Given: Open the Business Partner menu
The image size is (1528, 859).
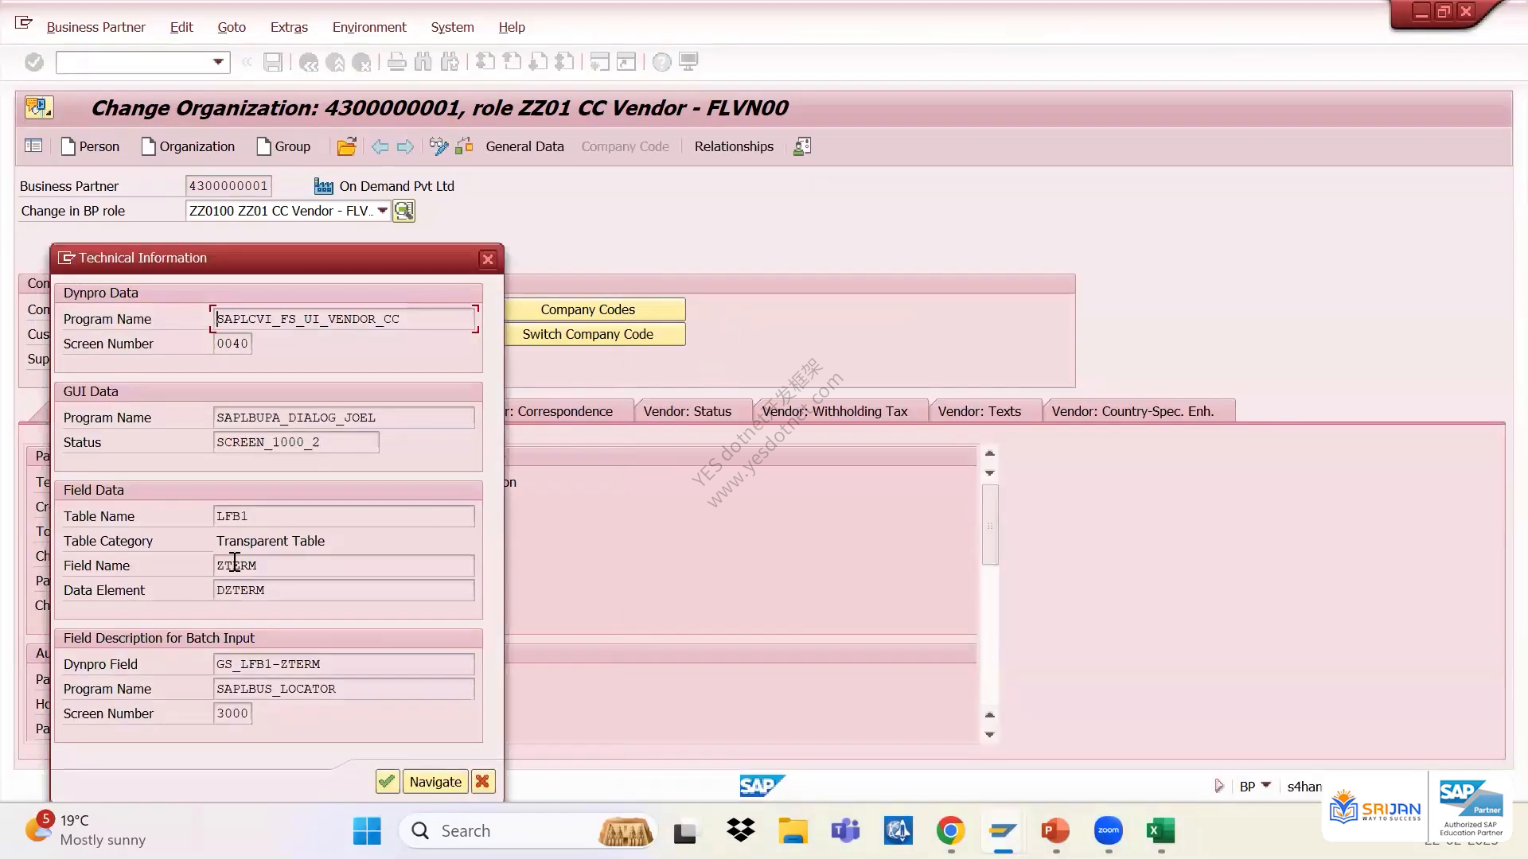Looking at the screenshot, I should coord(95,27).
